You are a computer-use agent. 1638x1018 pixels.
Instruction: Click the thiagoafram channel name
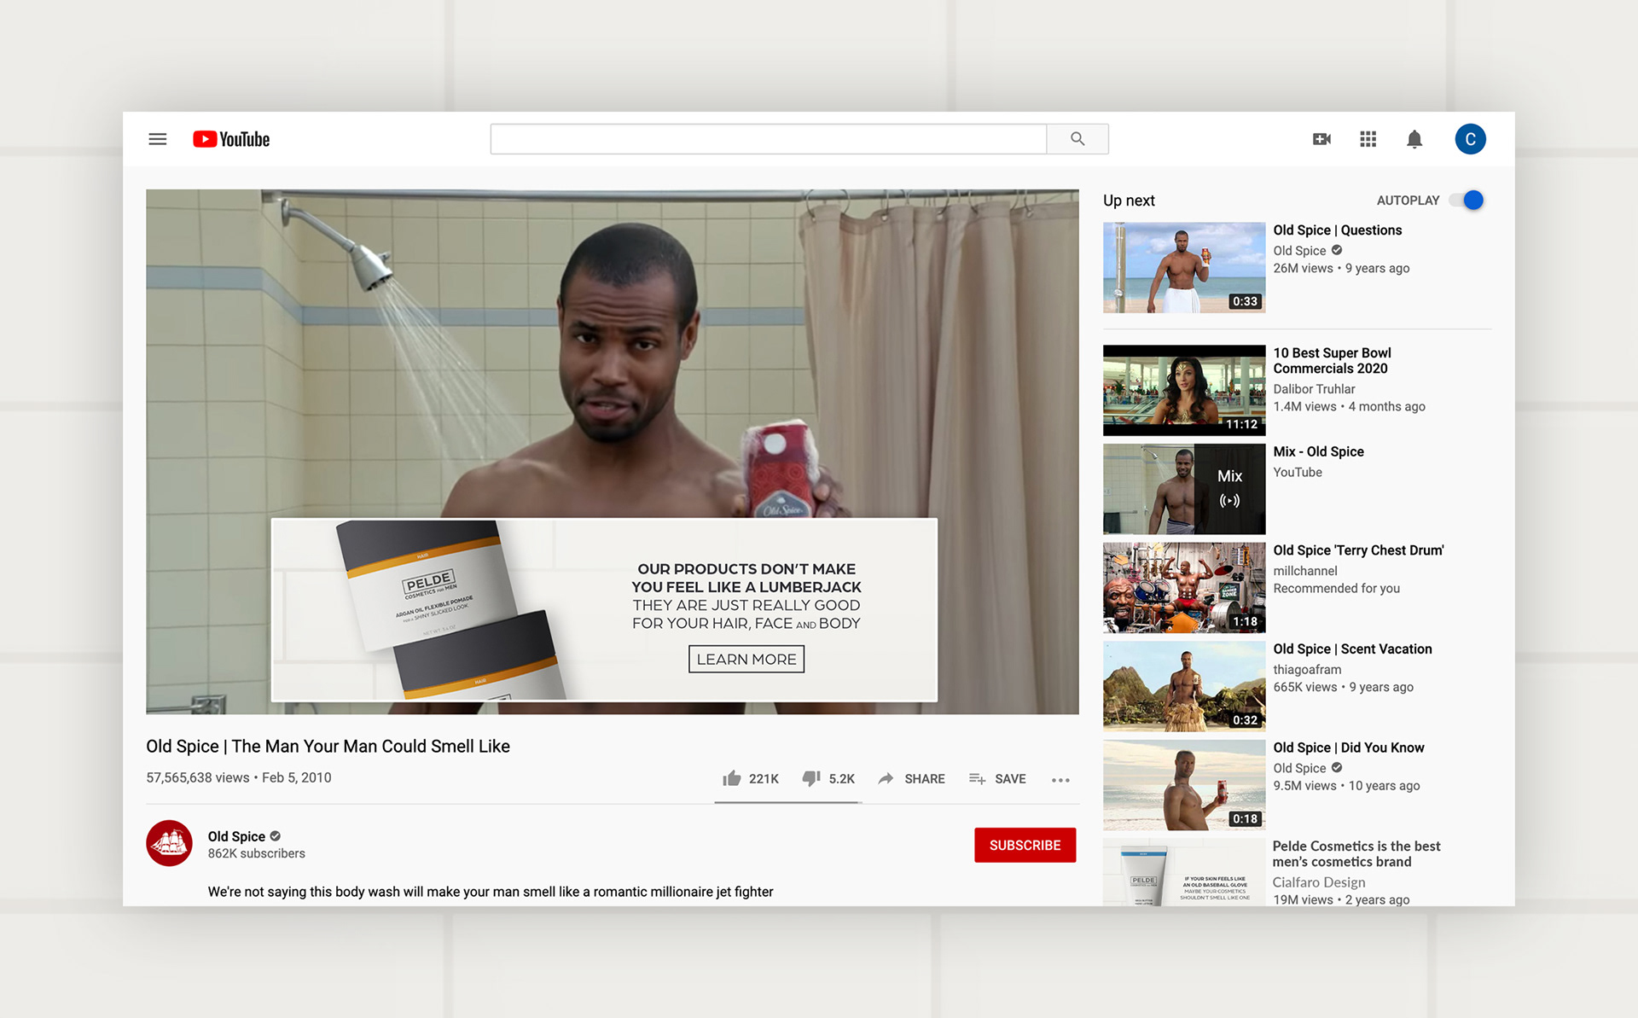(1307, 670)
